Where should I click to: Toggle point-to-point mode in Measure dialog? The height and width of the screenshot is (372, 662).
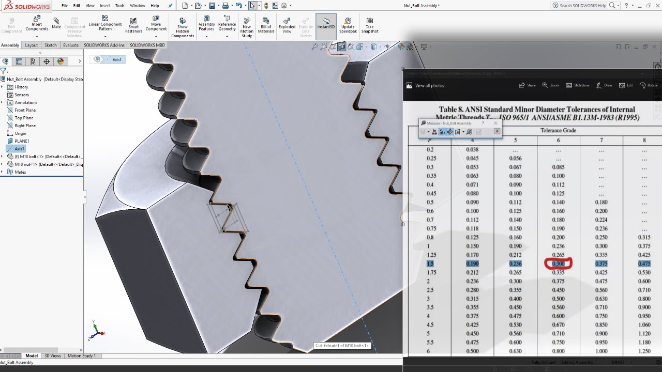click(x=450, y=132)
